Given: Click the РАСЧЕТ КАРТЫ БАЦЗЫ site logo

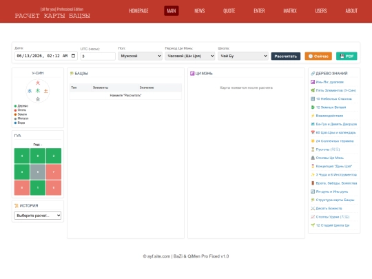Looking at the screenshot, I should [52, 16].
